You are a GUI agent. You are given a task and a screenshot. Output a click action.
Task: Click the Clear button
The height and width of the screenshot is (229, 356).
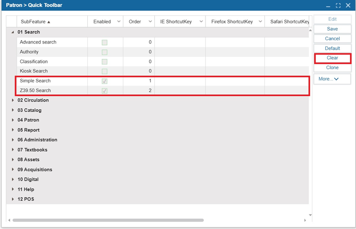(332, 58)
